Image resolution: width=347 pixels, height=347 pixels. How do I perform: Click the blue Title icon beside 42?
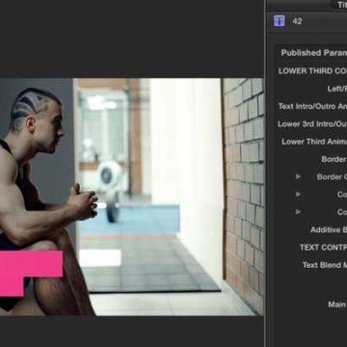click(280, 21)
